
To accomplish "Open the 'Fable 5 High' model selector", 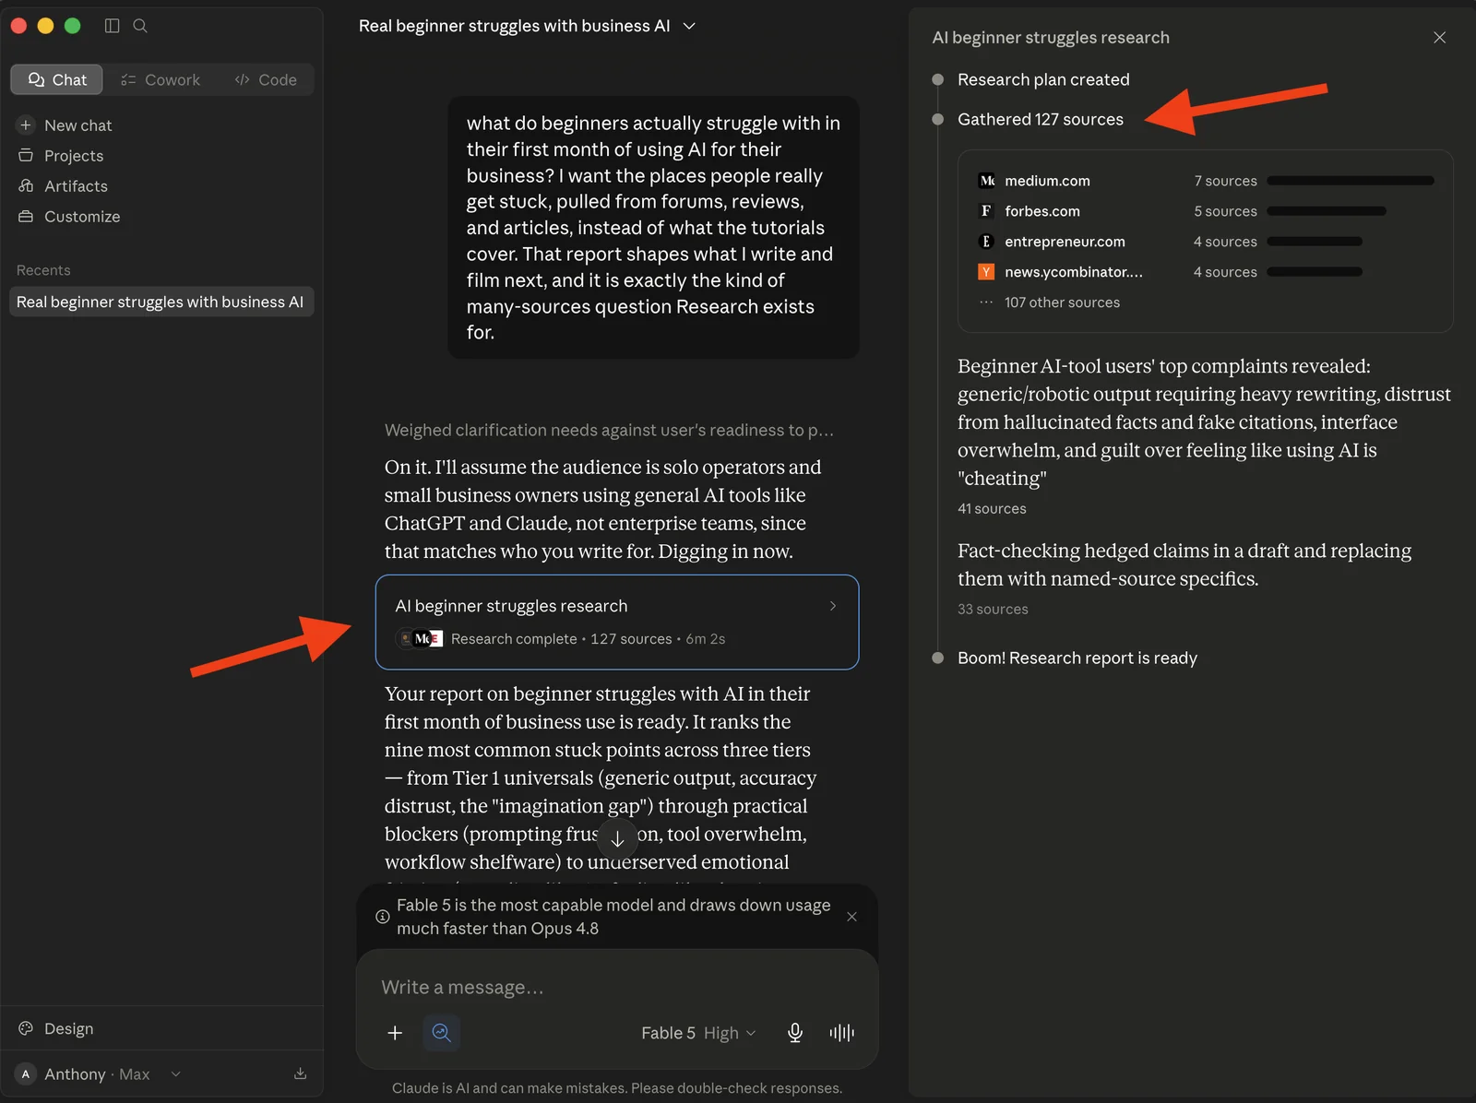I will [698, 1033].
